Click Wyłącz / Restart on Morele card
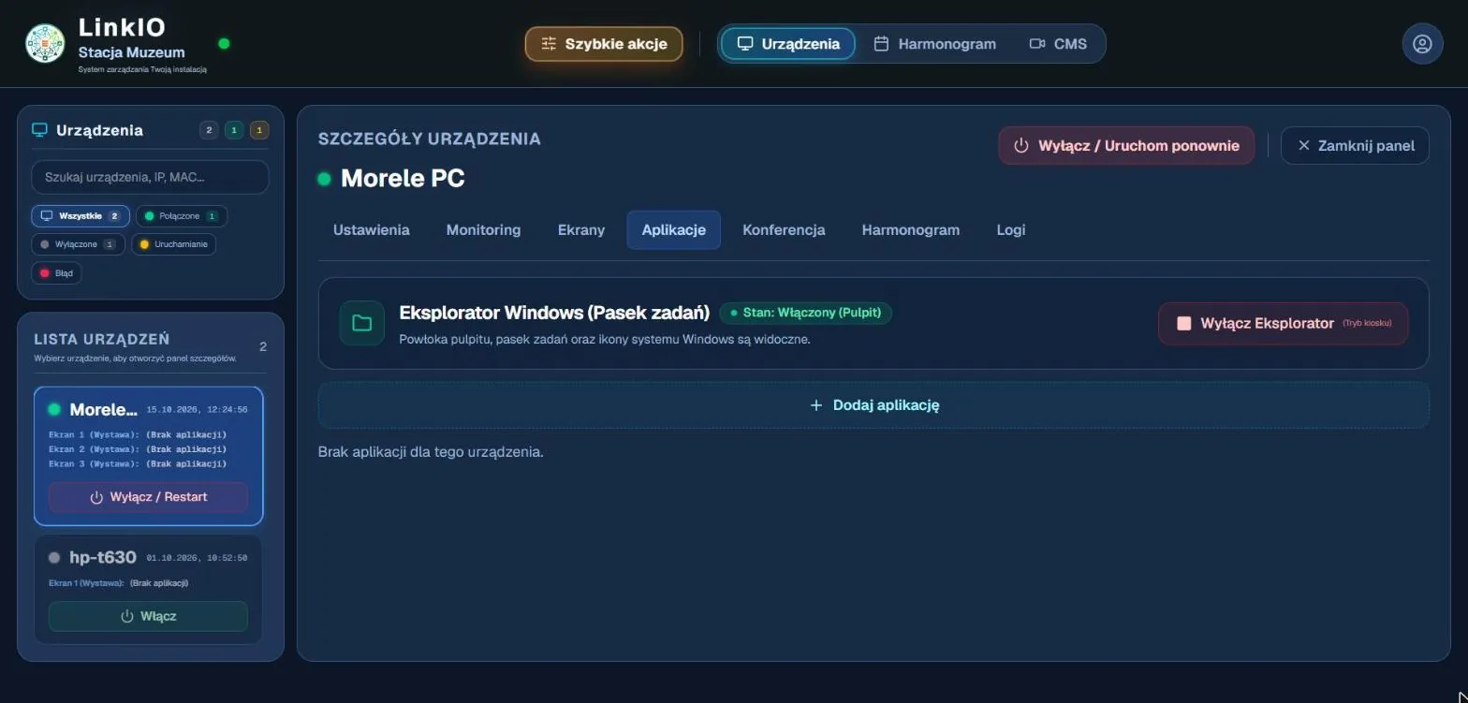Screen dimensions: 1468x703 tap(149, 497)
